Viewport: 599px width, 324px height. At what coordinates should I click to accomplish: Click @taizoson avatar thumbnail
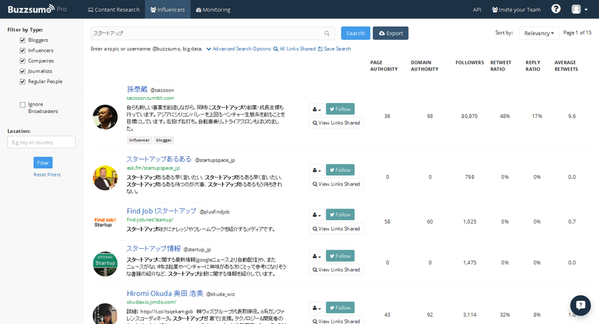tap(105, 117)
